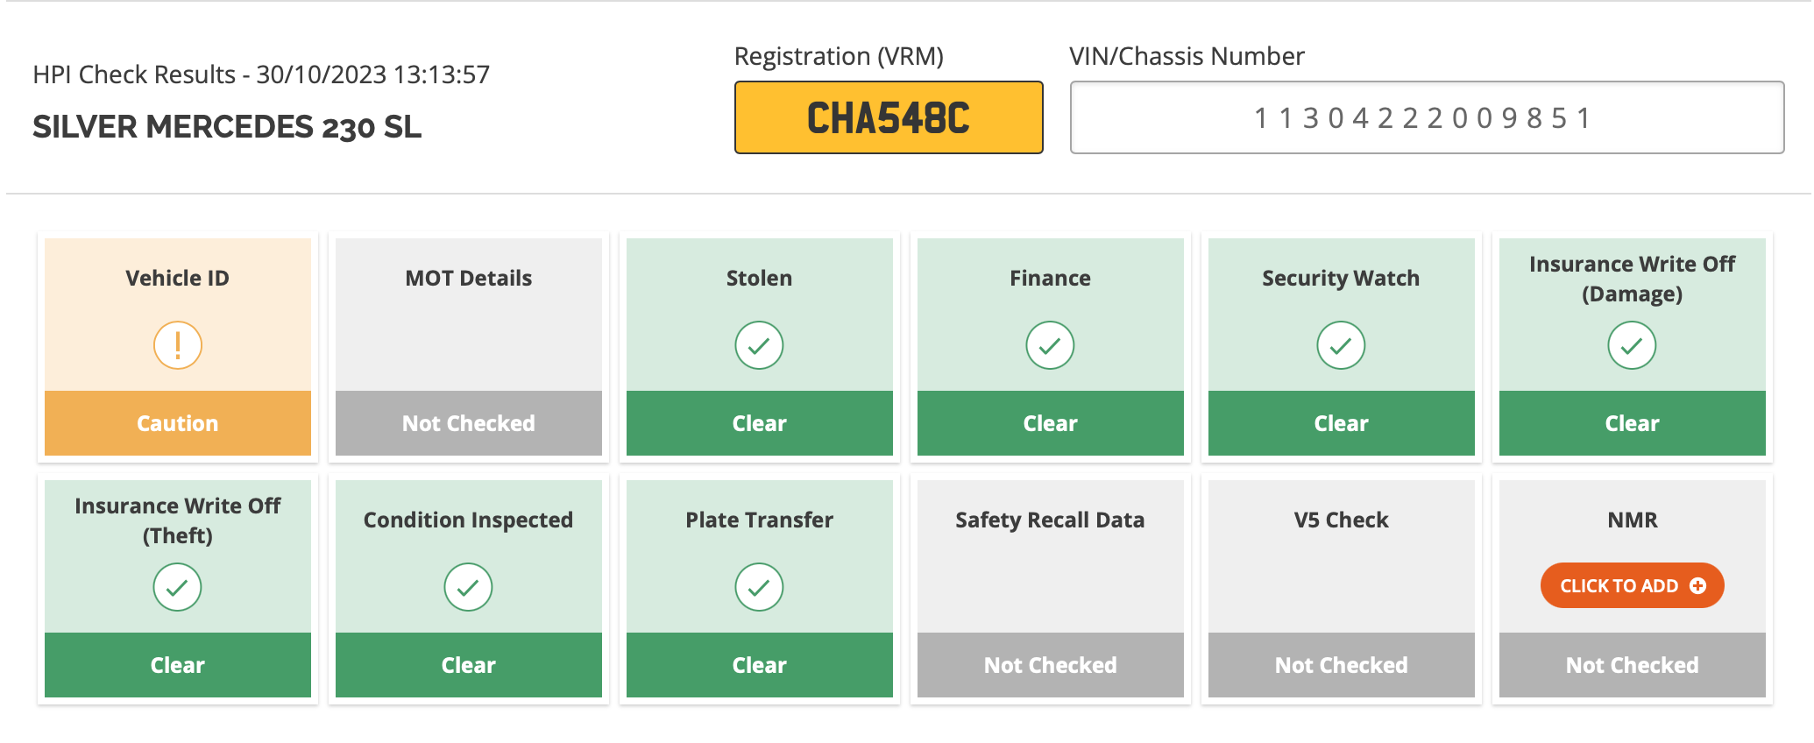The width and height of the screenshot is (1814, 743).
Task: Click the NMR Click To Add button
Action: pyautogui.click(x=1632, y=585)
